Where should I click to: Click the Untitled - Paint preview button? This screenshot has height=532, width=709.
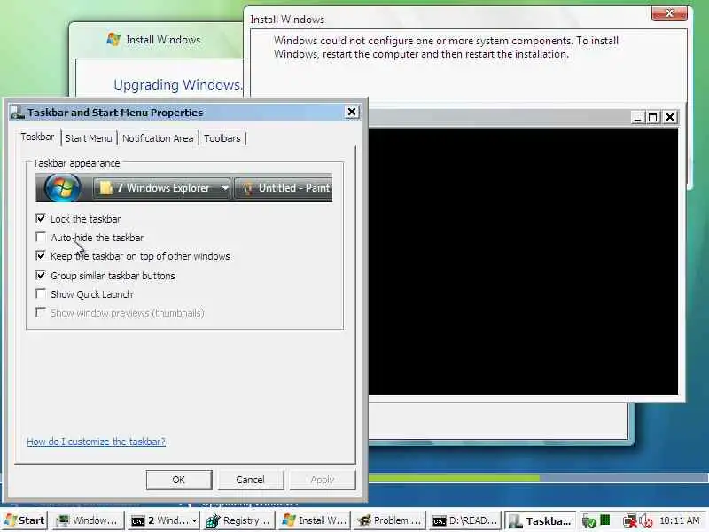284,188
